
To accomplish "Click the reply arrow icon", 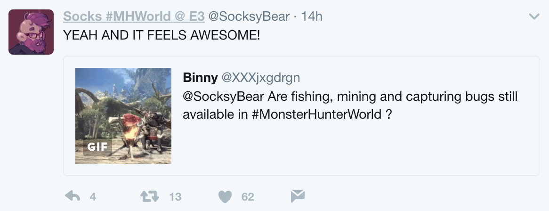I will tap(72, 196).
